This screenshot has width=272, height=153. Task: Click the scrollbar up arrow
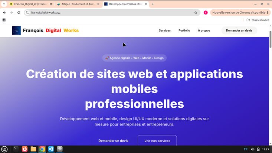(x=270, y=26)
